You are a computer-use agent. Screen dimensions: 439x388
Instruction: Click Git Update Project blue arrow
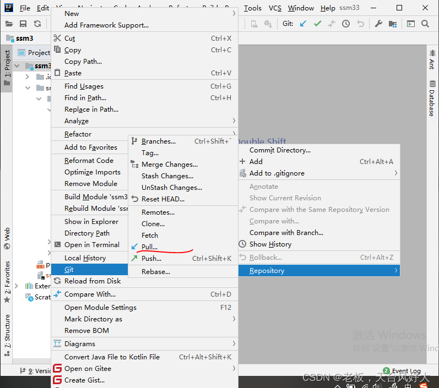(x=302, y=24)
